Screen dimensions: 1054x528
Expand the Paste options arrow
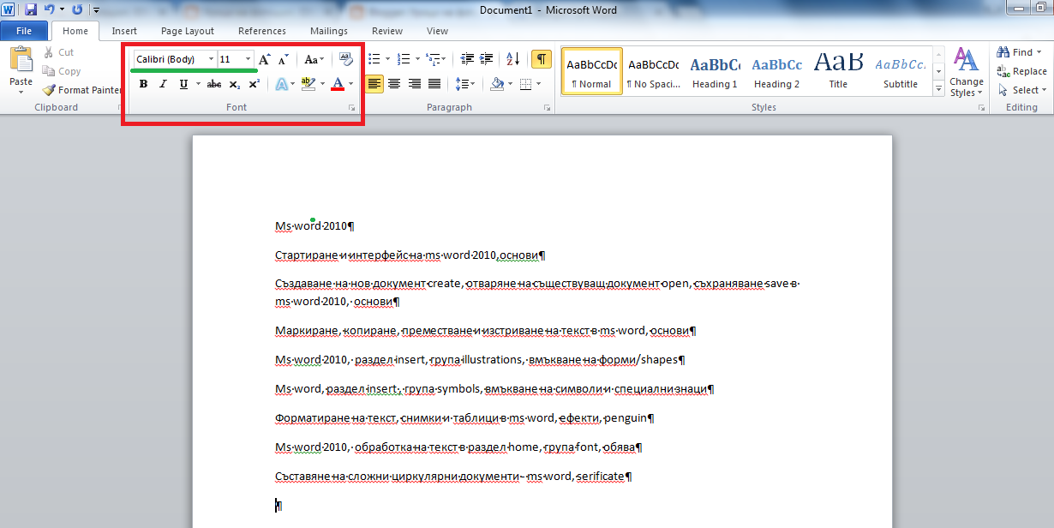21,91
